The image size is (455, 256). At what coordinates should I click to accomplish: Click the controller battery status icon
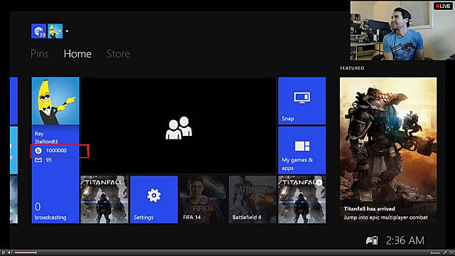(x=372, y=240)
